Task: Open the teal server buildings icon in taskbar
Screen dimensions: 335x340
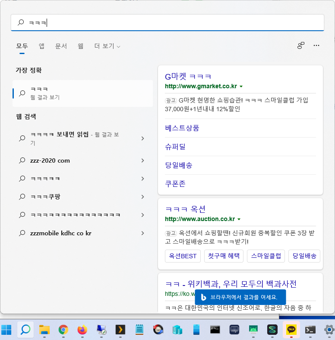Action: [x=177, y=330]
